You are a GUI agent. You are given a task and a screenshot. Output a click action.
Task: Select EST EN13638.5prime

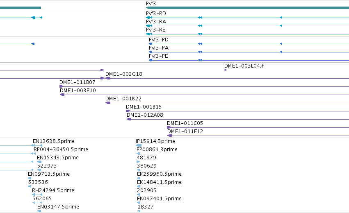[x=53, y=141]
